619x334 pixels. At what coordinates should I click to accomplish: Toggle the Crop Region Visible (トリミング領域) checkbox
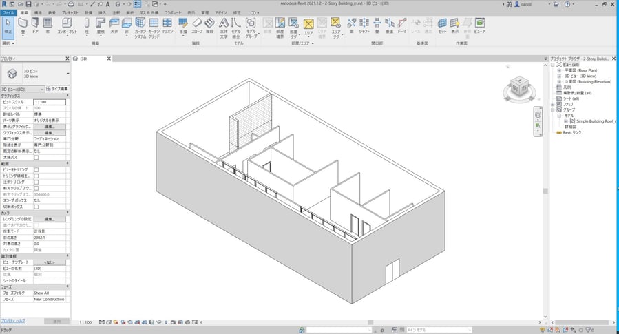click(36, 176)
